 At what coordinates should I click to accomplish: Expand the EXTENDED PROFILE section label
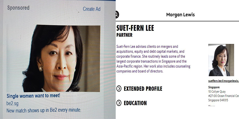143,89
